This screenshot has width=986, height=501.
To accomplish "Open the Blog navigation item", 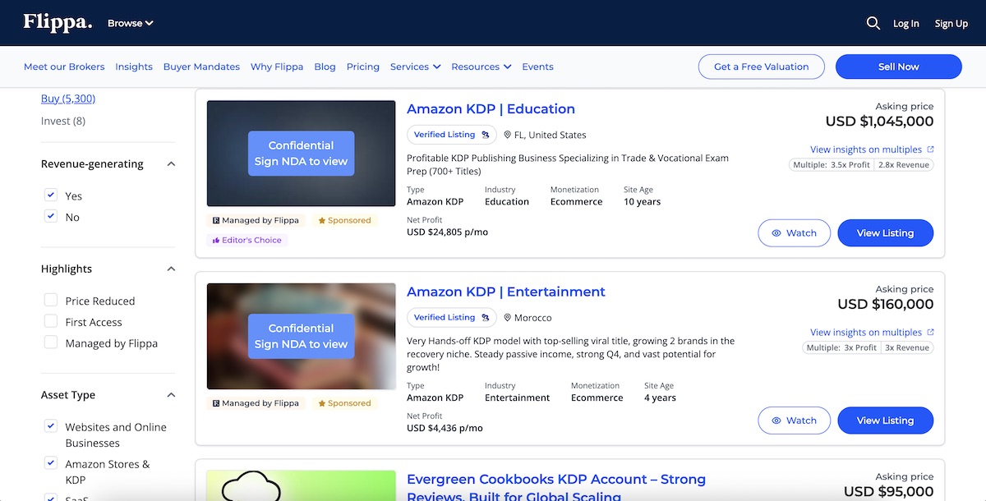I will tap(325, 67).
